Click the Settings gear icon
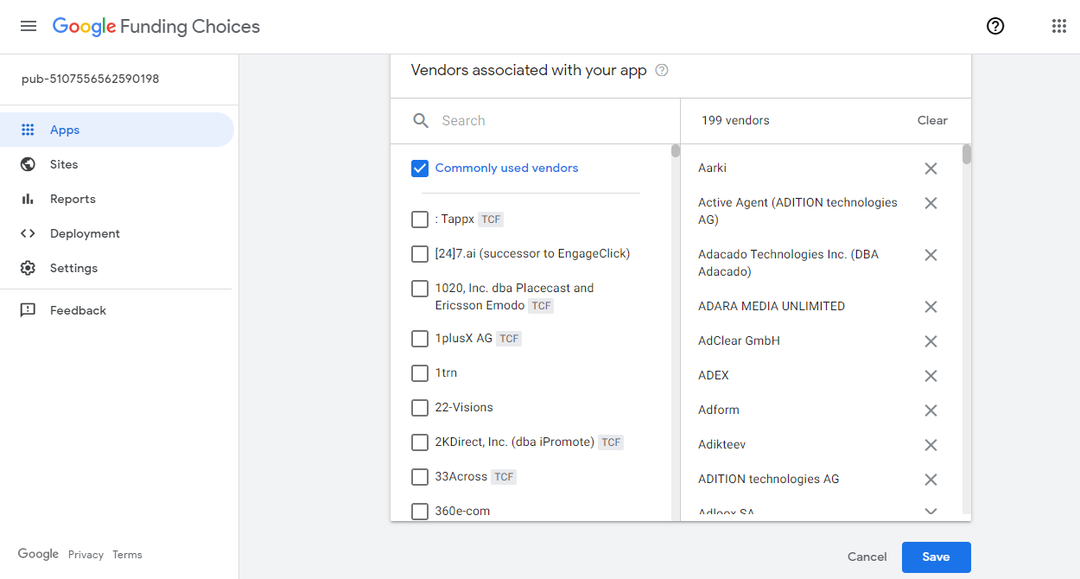Screen dimensions: 1080x579 pos(28,268)
